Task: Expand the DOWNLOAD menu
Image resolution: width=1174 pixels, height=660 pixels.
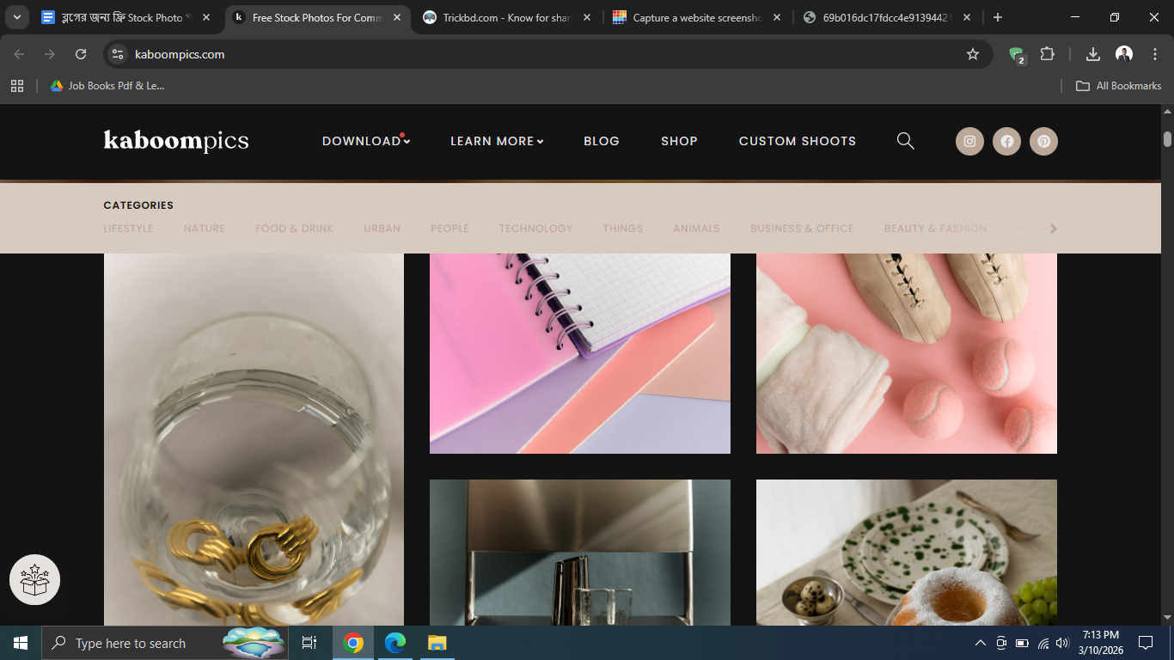Action: coord(366,141)
